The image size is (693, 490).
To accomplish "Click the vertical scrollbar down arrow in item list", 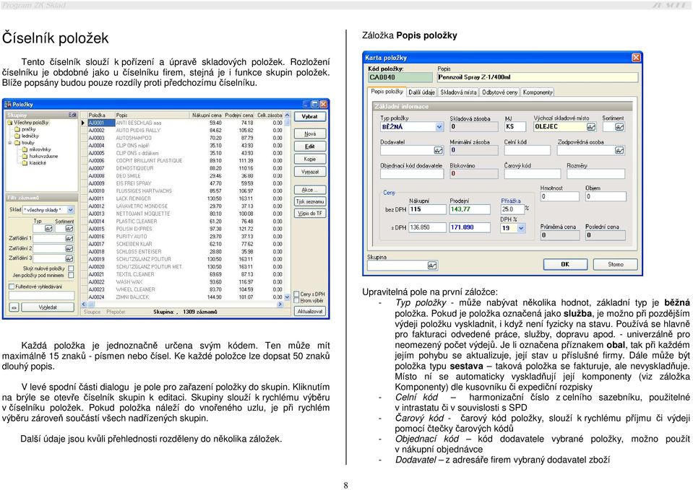I will click(x=287, y=297).
